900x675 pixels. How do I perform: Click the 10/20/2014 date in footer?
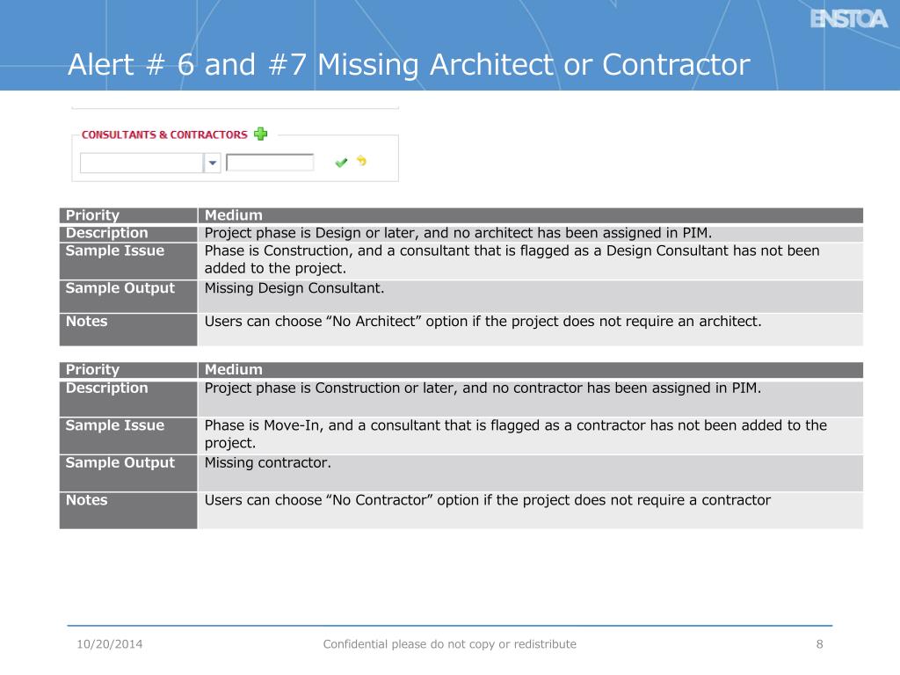click(x=110, y=644)
